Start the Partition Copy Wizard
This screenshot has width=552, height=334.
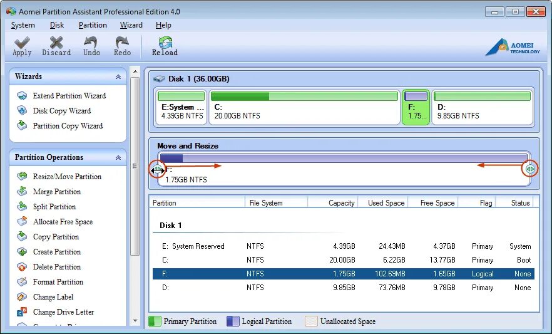68,126
